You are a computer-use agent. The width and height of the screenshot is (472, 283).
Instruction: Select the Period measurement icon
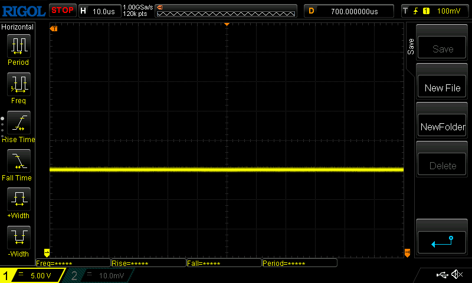pos(18,47)
